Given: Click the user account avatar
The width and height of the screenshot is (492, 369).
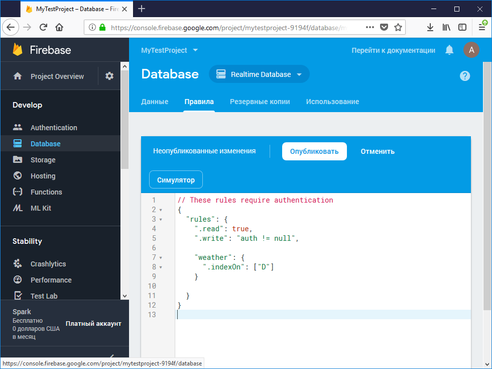Looking at the screenshot, I should (471, 50).
